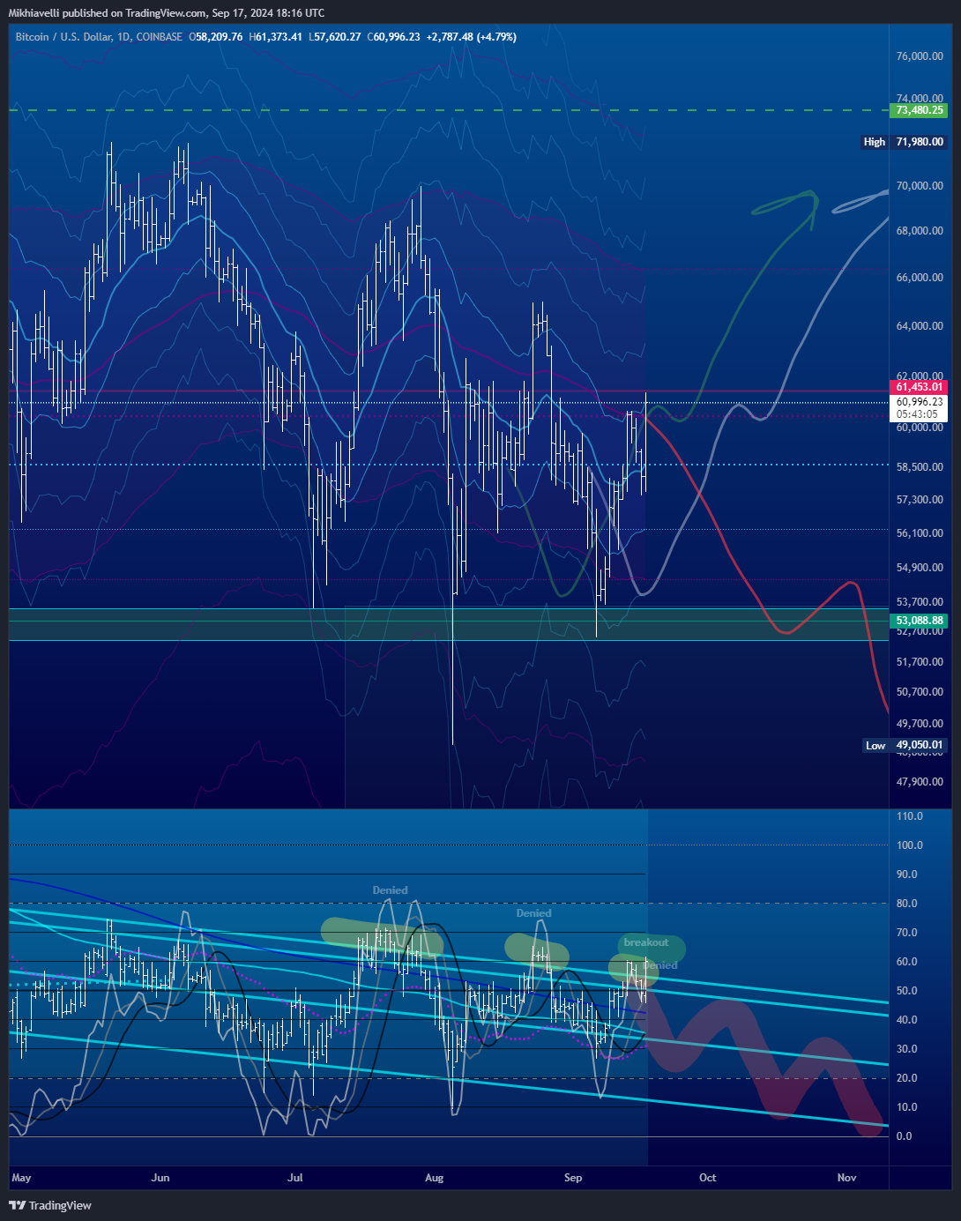Click the 40.0 oscillator scale value
This screenshot has height=1221, width=961.
(906, 1020)
